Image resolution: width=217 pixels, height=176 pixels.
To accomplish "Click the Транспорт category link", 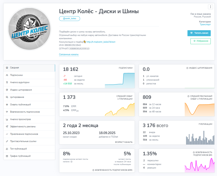I will point(205,24).
